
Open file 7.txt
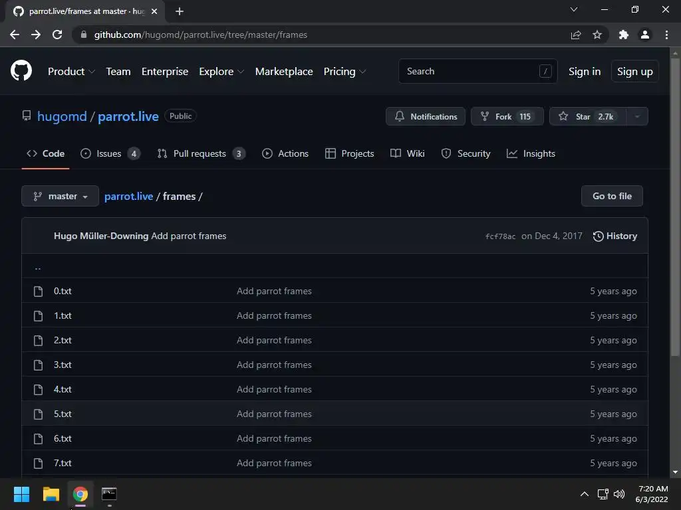click(x=63, y=463)
